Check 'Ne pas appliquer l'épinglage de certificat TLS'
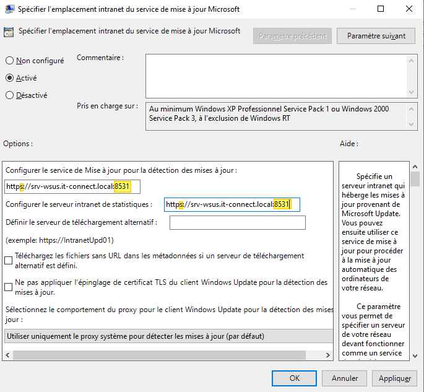This screenshot has height=392, width=424. [9, 287]
